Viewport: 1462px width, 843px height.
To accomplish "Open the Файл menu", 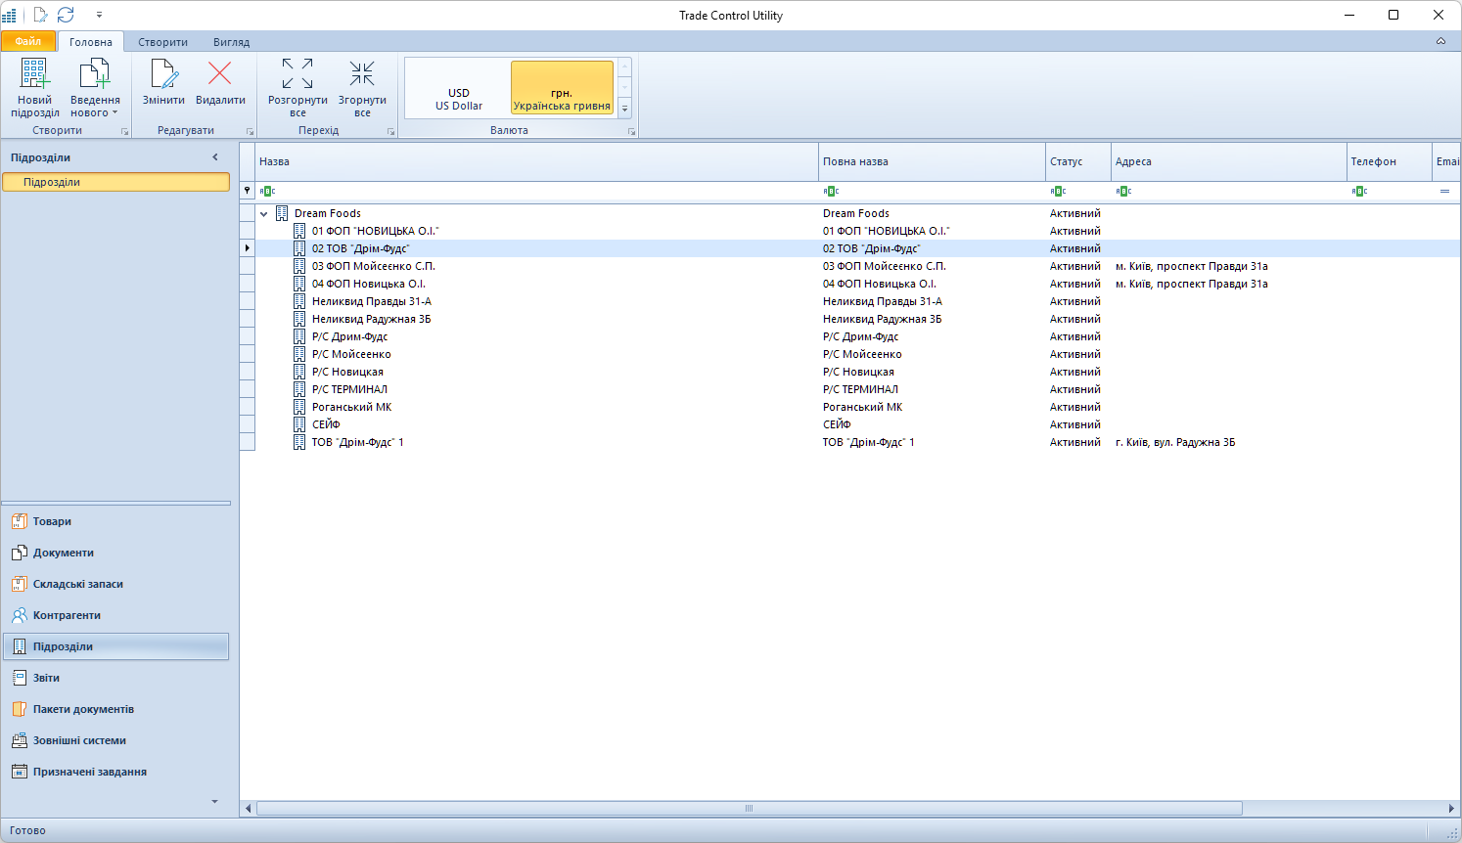I will click(28, 41).
